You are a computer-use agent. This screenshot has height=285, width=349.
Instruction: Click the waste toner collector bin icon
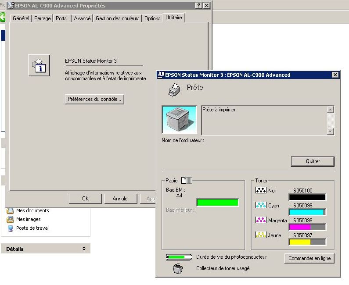click(x=178, y=268)
